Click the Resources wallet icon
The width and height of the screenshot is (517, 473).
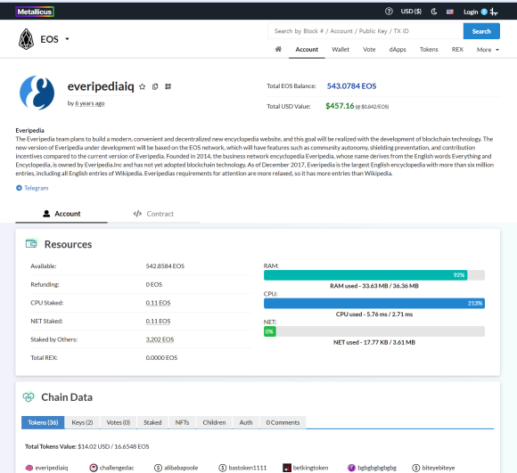(32, 243)
